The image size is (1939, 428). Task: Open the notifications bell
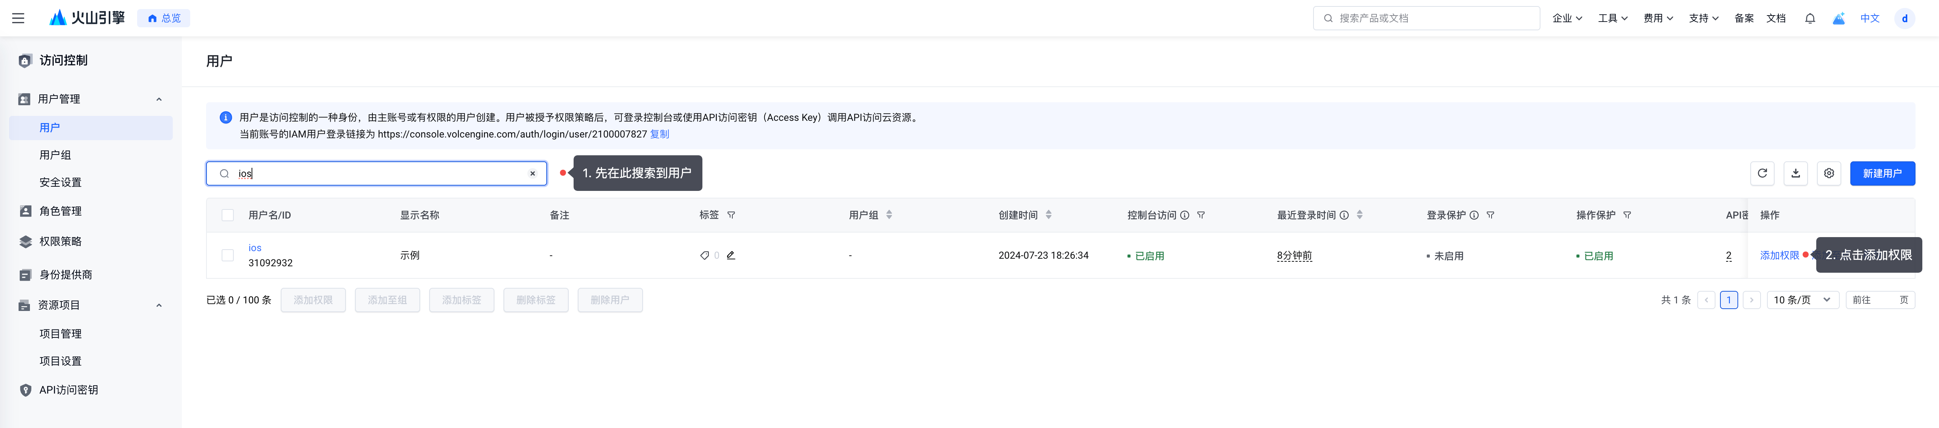click(1810, 18)
